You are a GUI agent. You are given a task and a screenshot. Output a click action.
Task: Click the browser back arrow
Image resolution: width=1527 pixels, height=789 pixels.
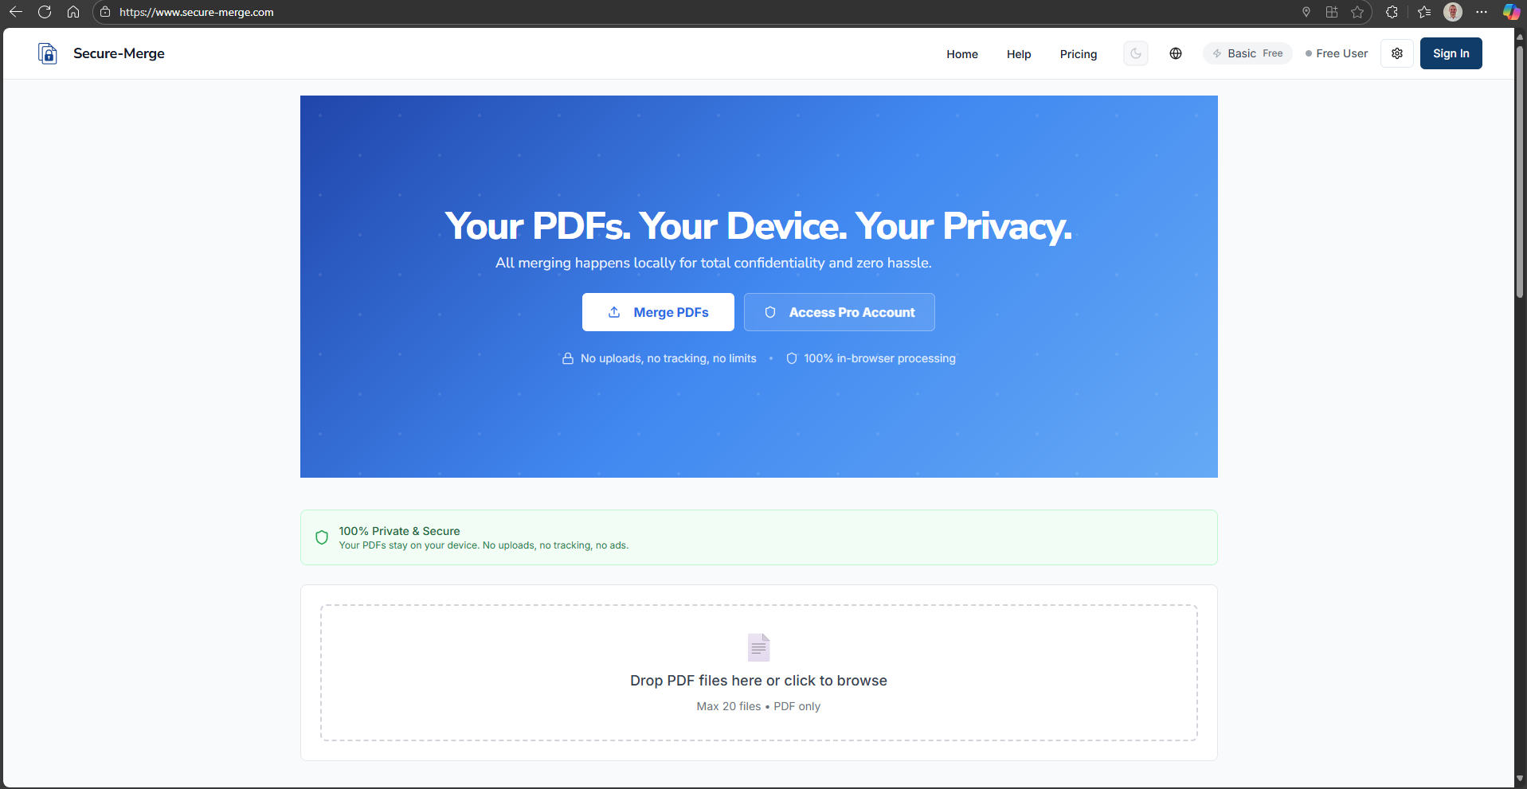(x=16, y=12)
